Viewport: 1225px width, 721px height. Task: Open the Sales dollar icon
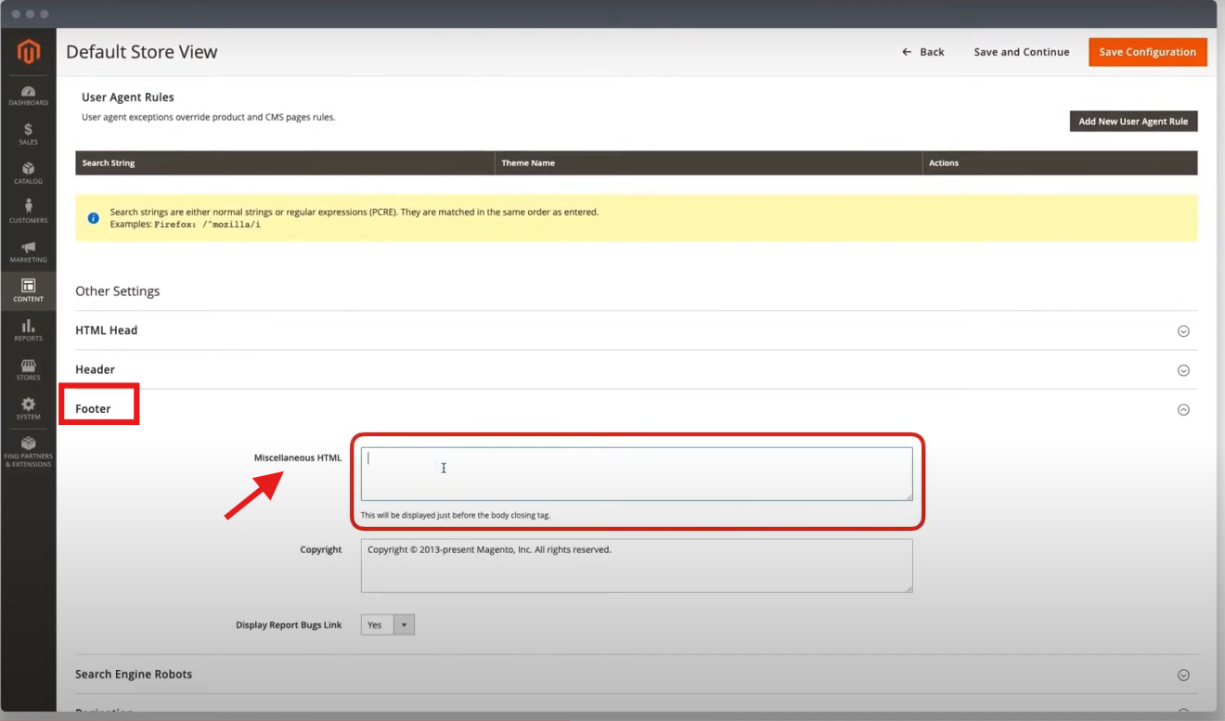click(x=28, y=134)
